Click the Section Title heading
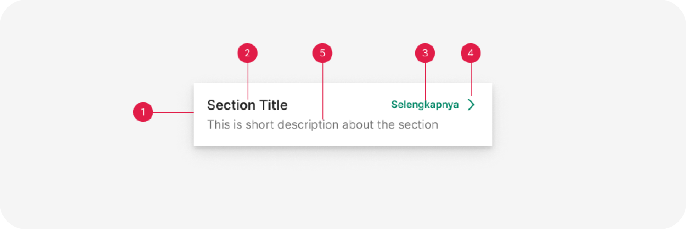 tap(247, 105)
